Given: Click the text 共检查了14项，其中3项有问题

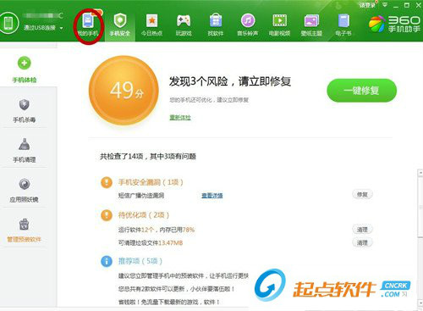Looking at the screenshot, I should (148, 156).
